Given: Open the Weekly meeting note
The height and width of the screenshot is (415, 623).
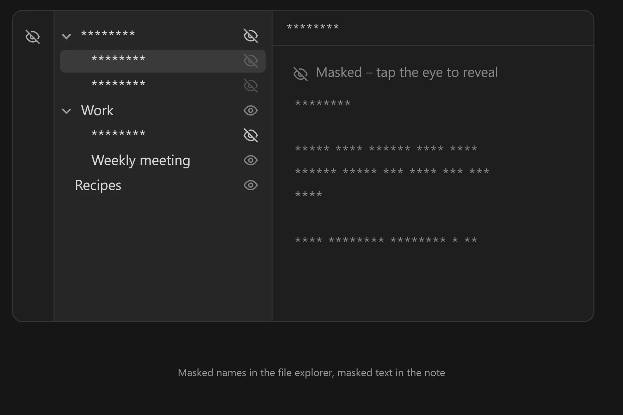Looking at the screenshot, I should [141, 160].
